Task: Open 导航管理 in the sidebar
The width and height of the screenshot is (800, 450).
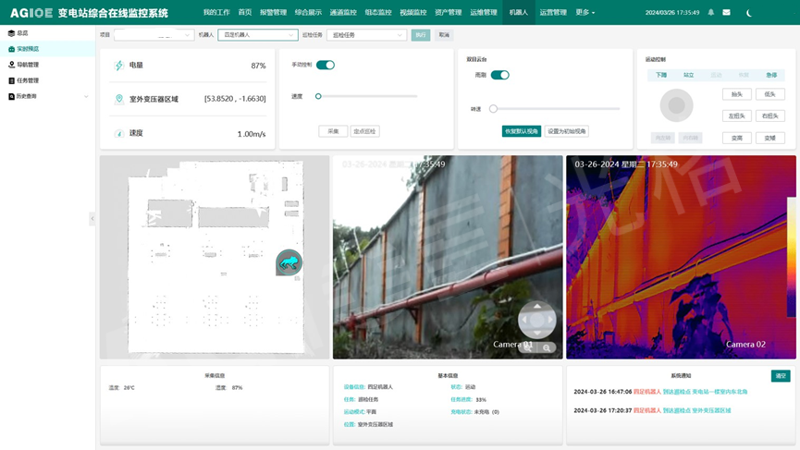Action: point(28,65)
